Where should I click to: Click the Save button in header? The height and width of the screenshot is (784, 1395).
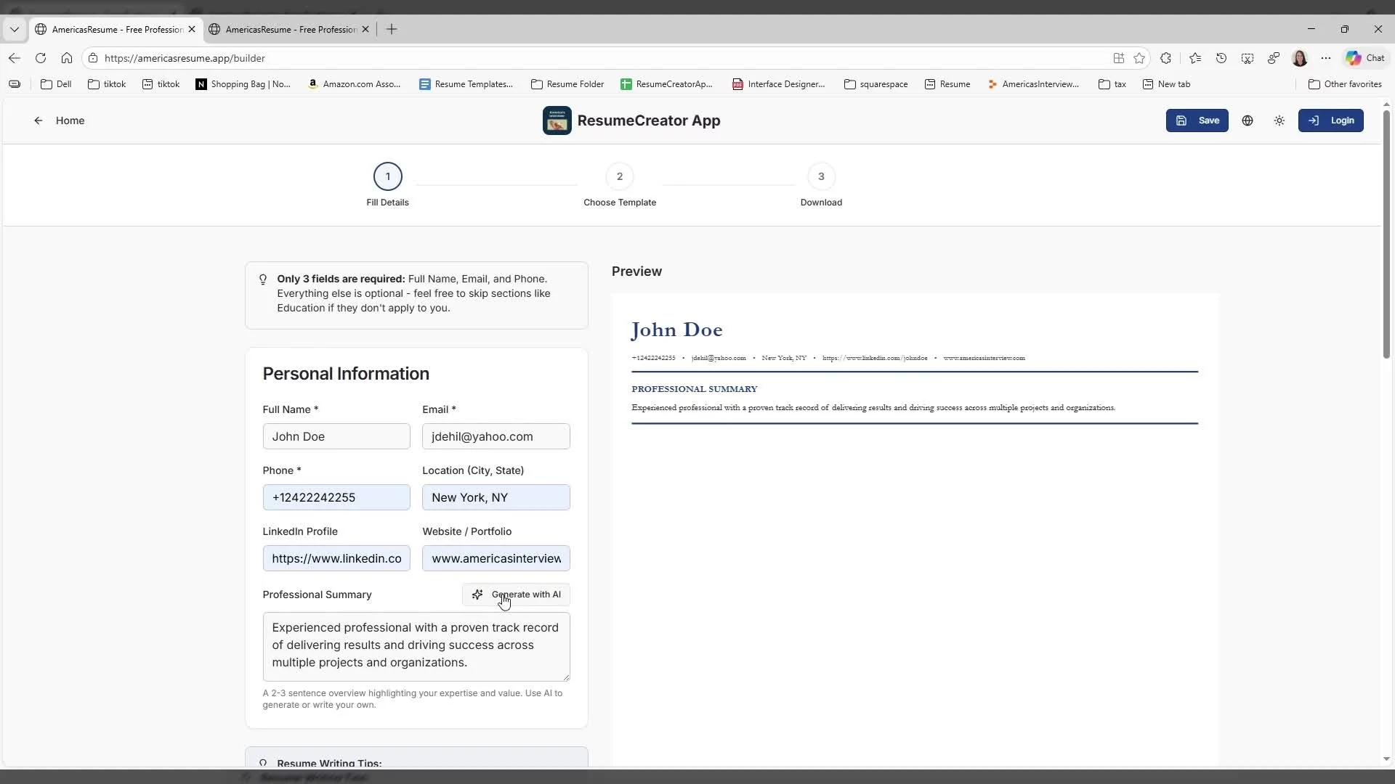tap(1197, 121)
